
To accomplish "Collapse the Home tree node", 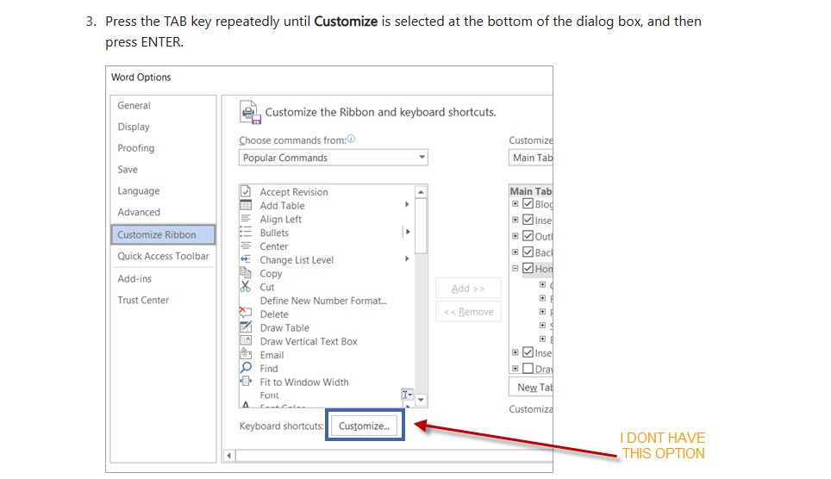I will 515,268.
